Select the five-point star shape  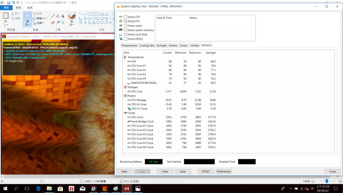[90, 23]
